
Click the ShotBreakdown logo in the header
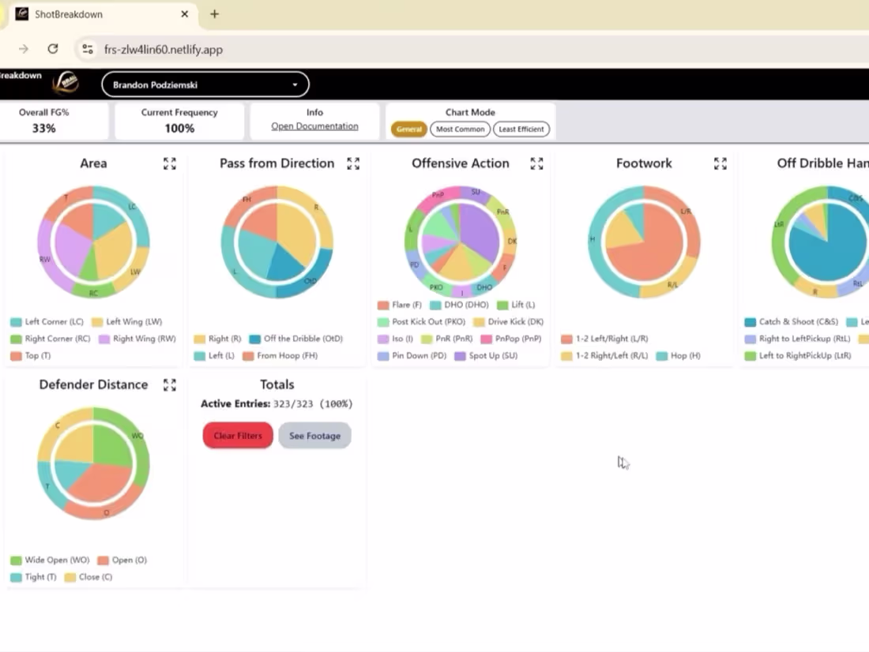pyautogui.click(x=66, y=84)
